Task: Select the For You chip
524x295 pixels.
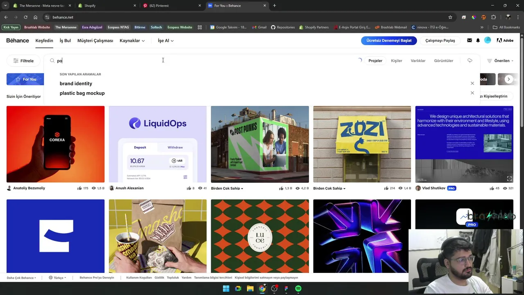Action: [25, 79]
